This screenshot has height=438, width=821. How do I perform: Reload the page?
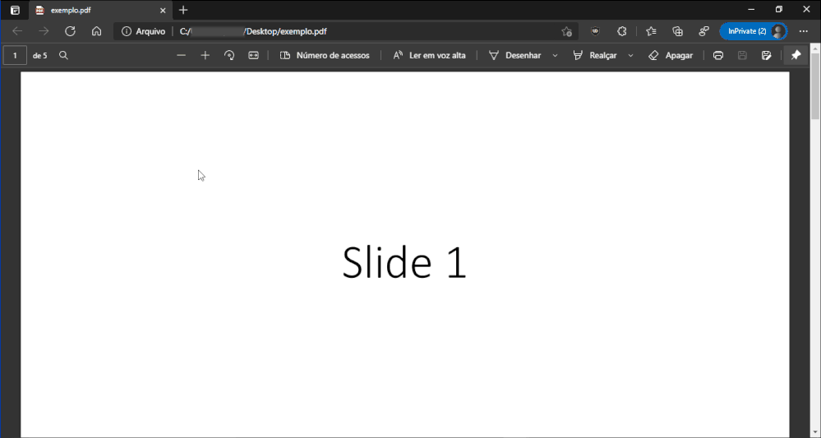[70, 31]
